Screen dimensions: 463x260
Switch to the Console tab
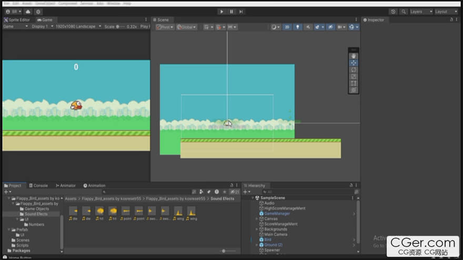(x=38, y=185)
